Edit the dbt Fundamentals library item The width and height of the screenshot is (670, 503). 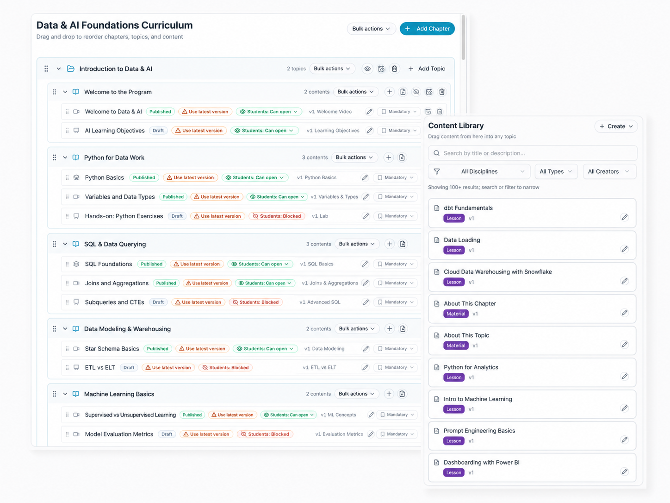tap(625, 217)
